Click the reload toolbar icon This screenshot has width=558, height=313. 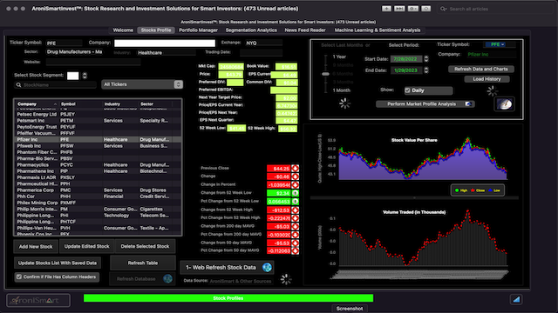(426, 9)
